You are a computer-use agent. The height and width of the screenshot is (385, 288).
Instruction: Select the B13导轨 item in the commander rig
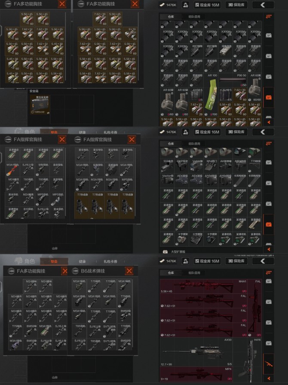tap(28, 213)
